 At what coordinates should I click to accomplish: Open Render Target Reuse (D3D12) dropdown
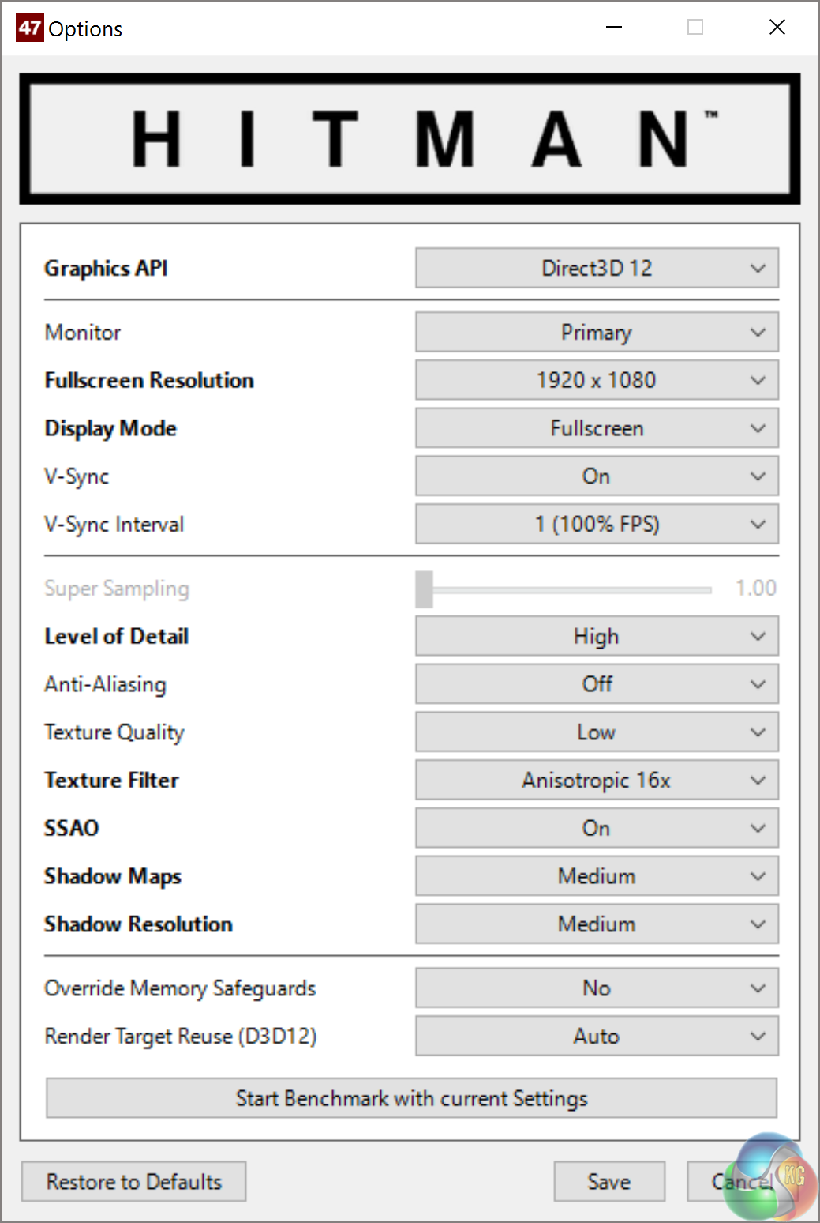(x=597, y=1037)
